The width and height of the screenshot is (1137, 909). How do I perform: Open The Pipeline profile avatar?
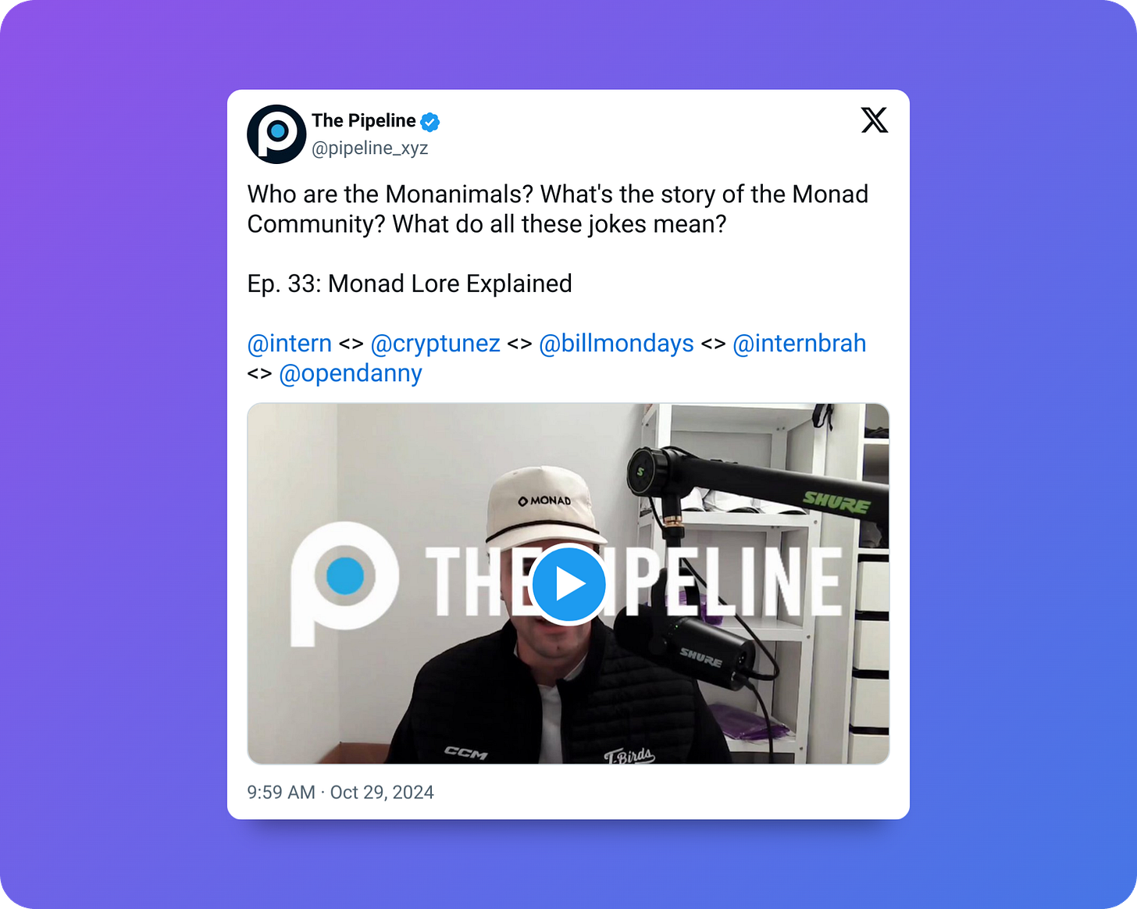276,134
